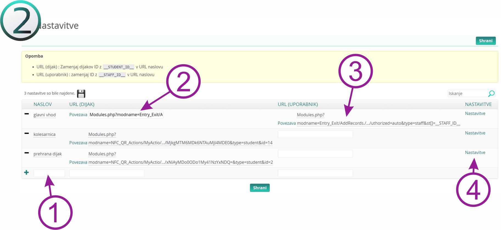Sort by URL (UPORABNIK) column header
The image size is (501, 230).
[298, 104]
